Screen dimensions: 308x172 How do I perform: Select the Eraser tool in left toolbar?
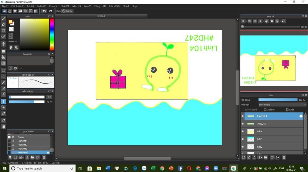tap(3, 25)
